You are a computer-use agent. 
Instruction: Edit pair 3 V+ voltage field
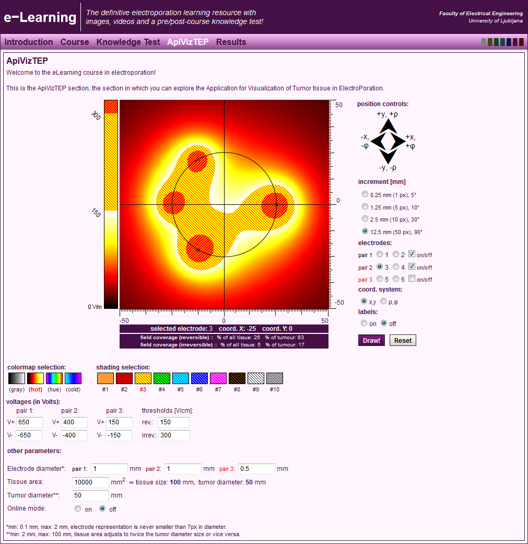119,422
